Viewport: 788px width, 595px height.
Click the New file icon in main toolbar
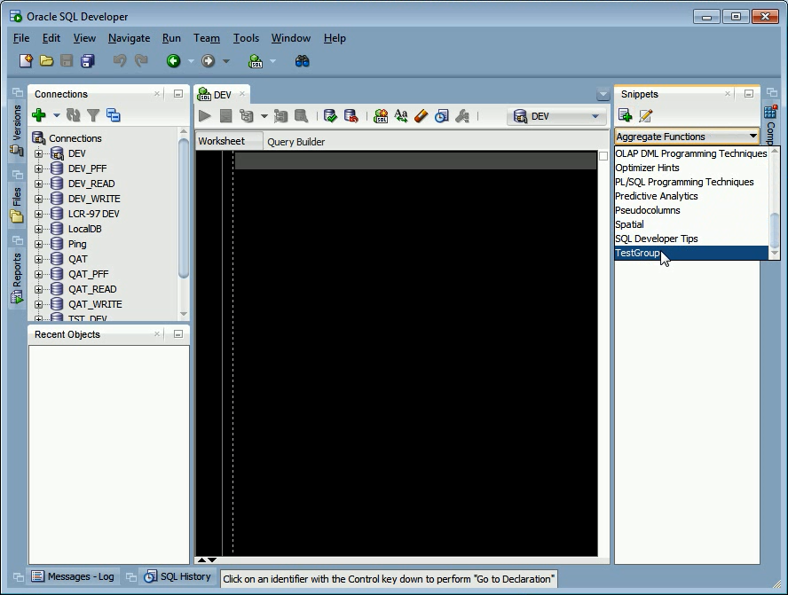tap(26, 61)
